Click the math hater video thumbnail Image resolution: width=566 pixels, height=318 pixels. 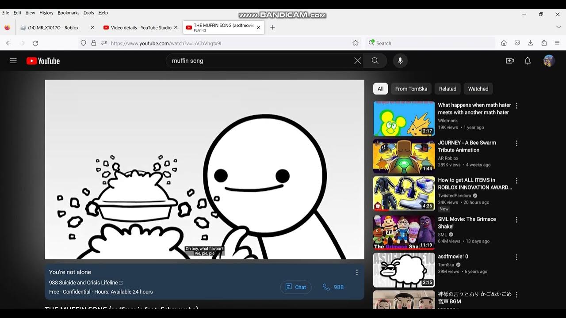tap(404, 118)
